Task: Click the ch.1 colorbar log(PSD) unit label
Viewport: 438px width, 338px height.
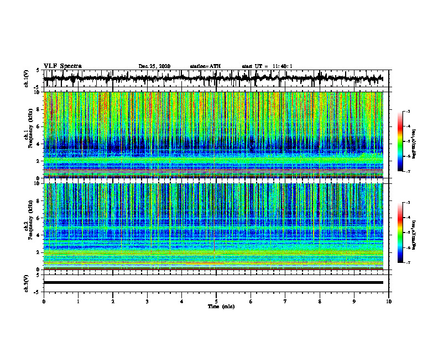Action: tap(414, 144)
